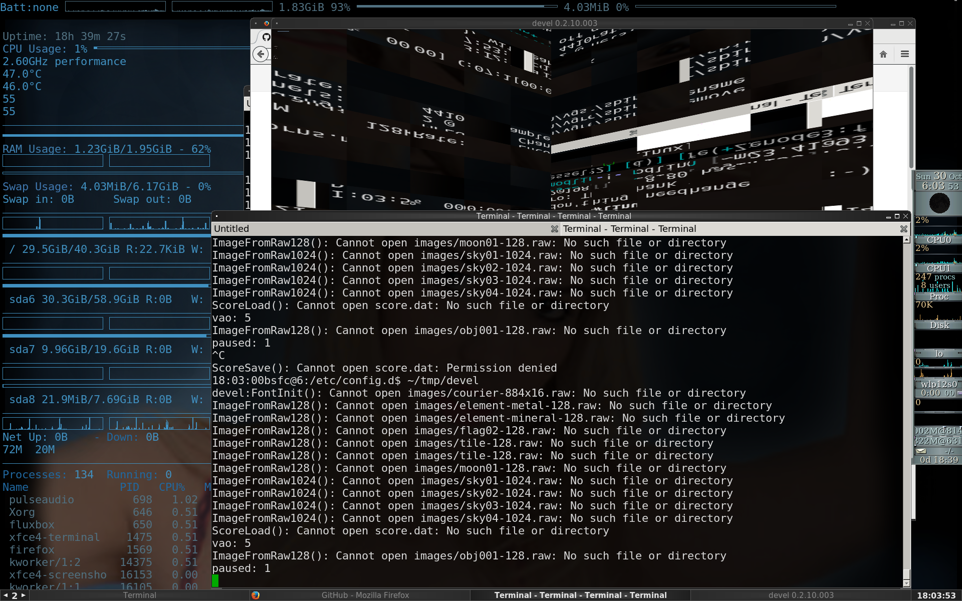Click the '~/tmp/devel' command prompt line
The height and width of the screenshot is (601, 962).
(x=345, y=381)
